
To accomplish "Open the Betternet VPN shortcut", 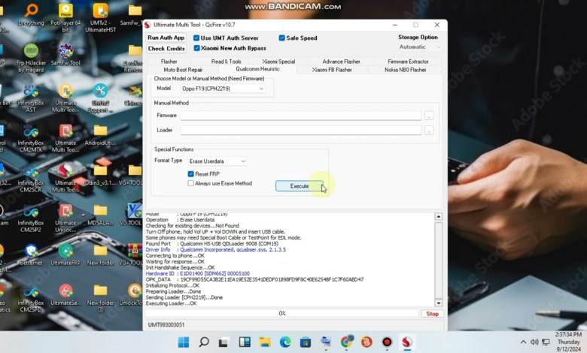I will click(x=31, y=255).
